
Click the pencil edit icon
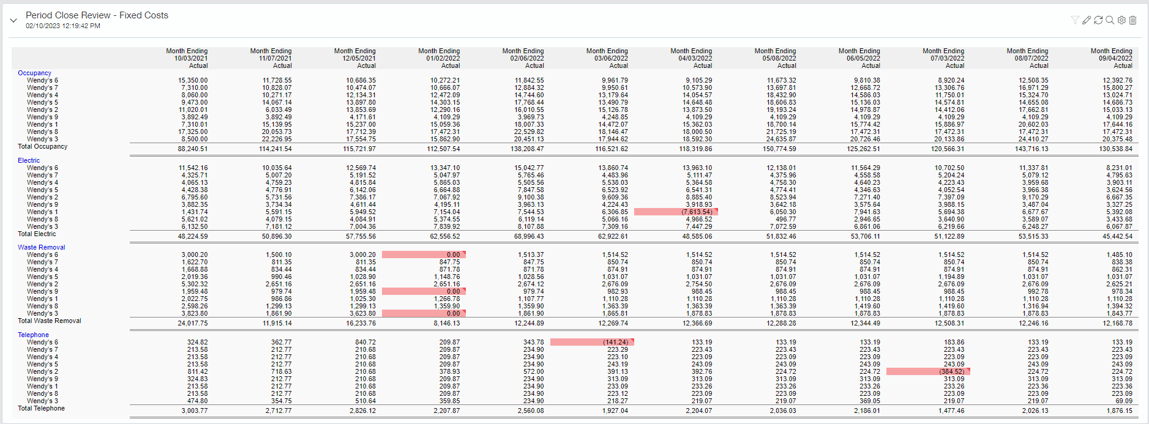pos(1087,20)
